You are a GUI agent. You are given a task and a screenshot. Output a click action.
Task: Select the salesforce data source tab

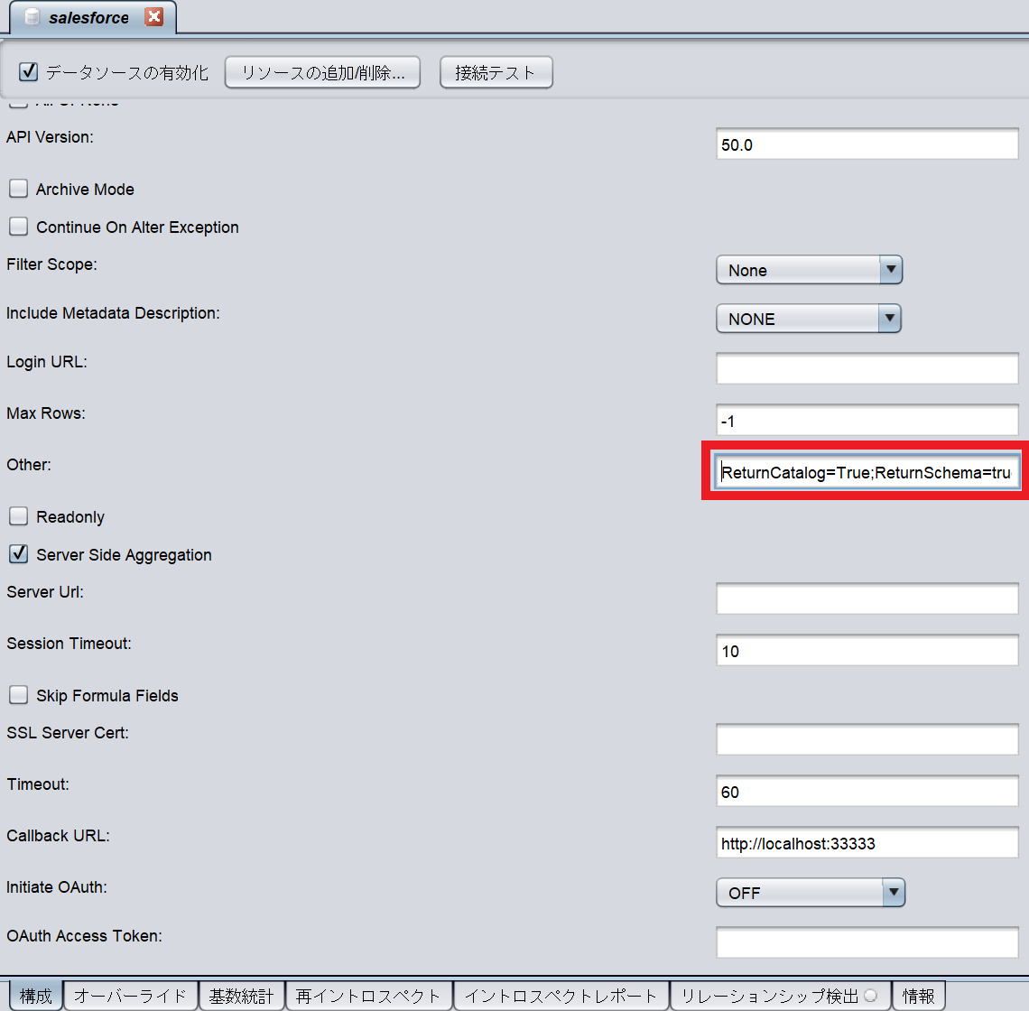click(x=93, y=17)
